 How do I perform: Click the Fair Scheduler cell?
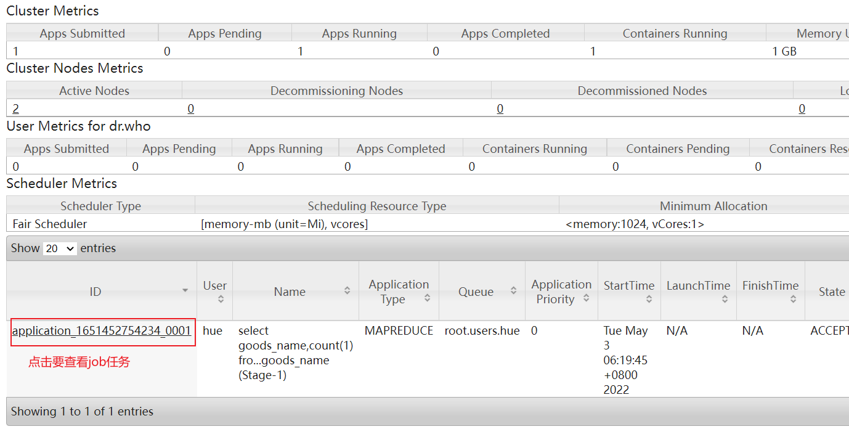(x=50, y=224)
